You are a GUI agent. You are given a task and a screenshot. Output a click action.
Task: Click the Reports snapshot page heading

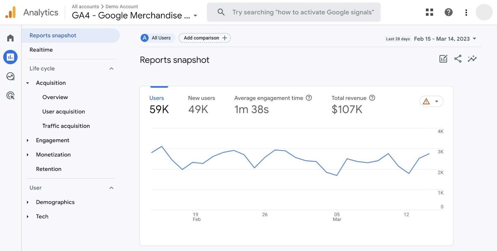coord(175,60)
